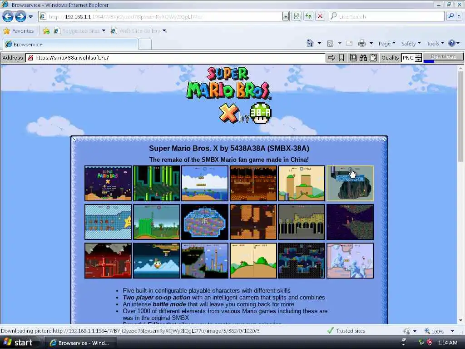
Task: Open the star ice level thumbnail
Action: 108,222
